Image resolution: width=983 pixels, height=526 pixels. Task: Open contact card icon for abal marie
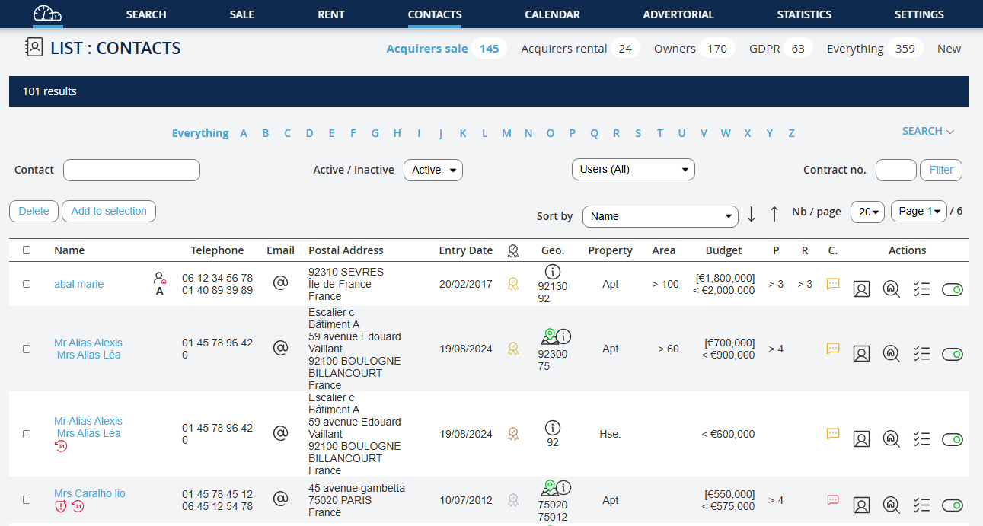pos(861,289)
